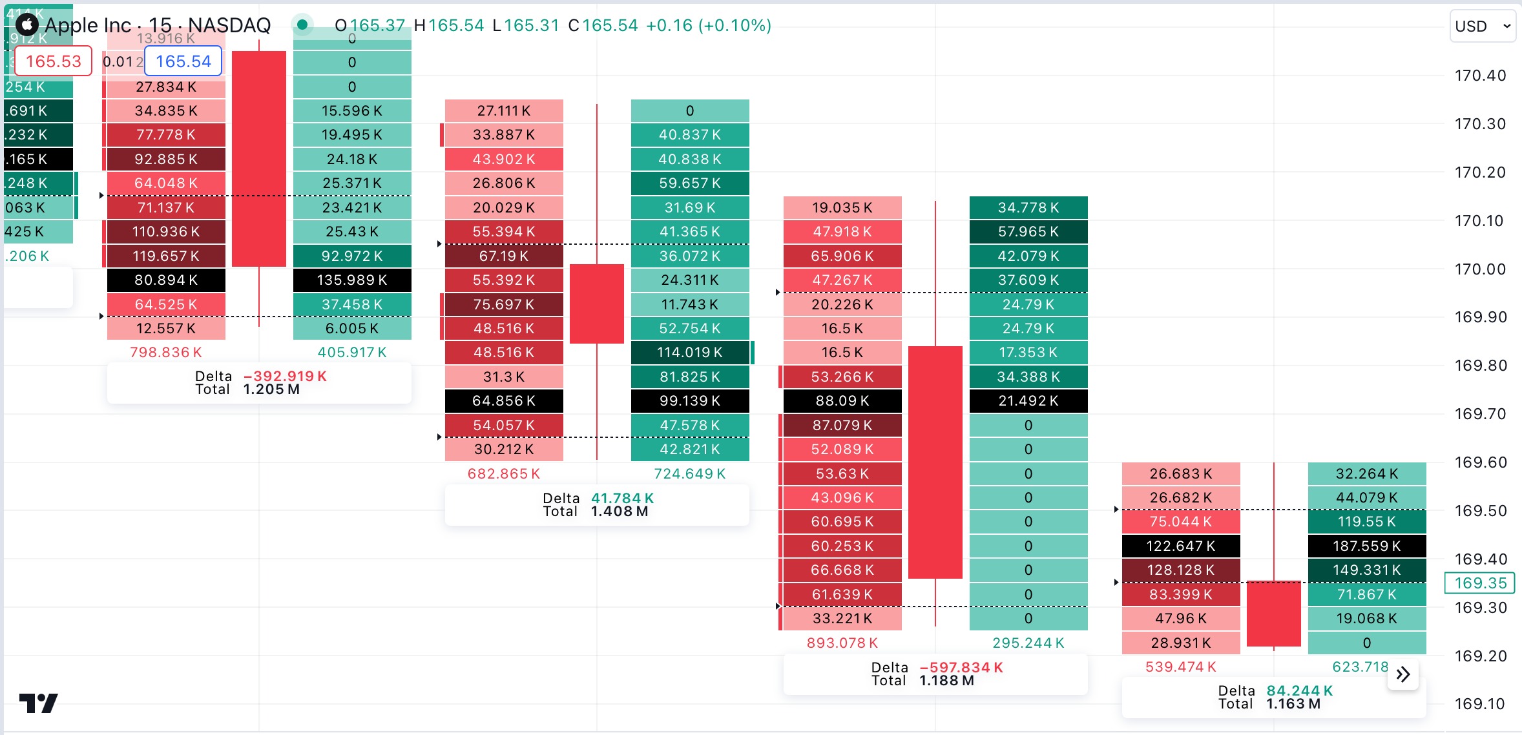Click the 122.647 K black sell cell
The width and height of the screenshot is (1522, 735).
click(1181, 546)
